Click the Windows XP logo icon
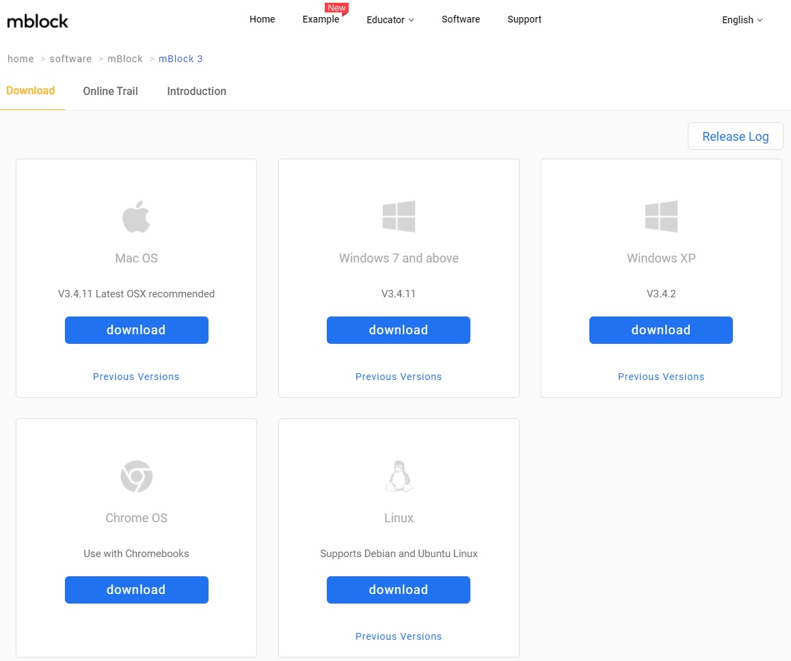 click(x=661, y=217)
